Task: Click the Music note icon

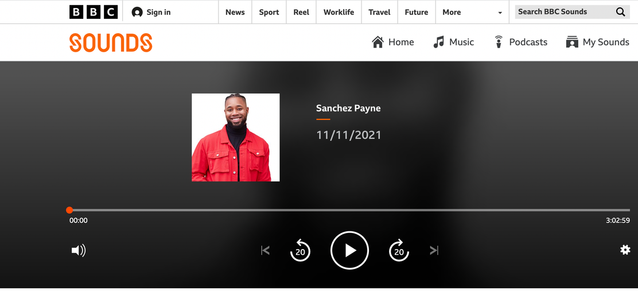Action: pyautogui.click(x=438, y=42)
